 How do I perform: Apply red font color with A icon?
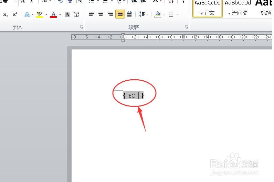pos(53,14)
